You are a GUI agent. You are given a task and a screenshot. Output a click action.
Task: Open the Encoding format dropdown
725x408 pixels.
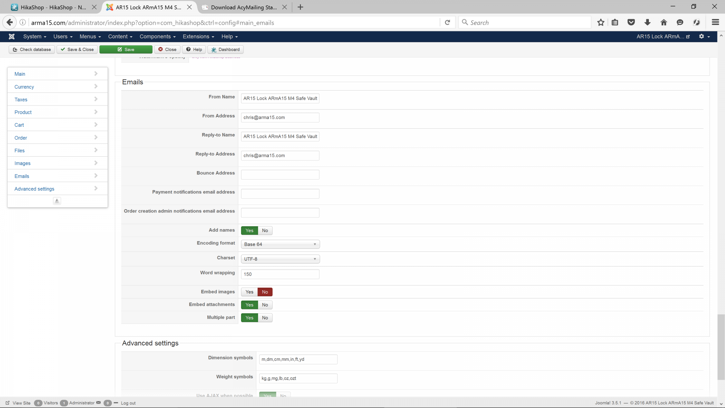coord(280,244)
